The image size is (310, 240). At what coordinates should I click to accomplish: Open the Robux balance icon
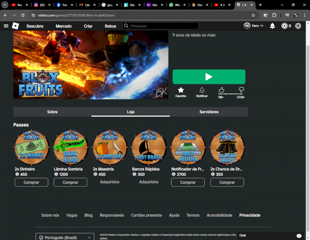pos(284,26)
